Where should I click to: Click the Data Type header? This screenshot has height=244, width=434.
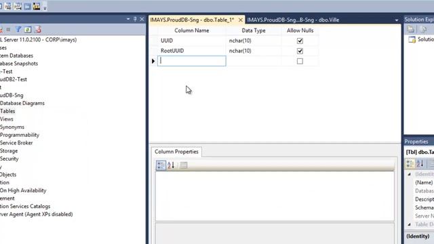(x=254, y=30)
